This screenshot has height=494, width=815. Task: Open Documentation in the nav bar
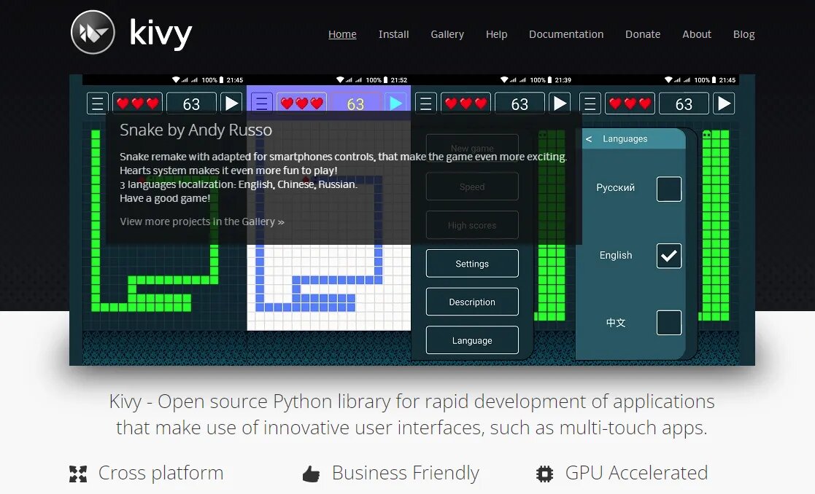point(566,34)
